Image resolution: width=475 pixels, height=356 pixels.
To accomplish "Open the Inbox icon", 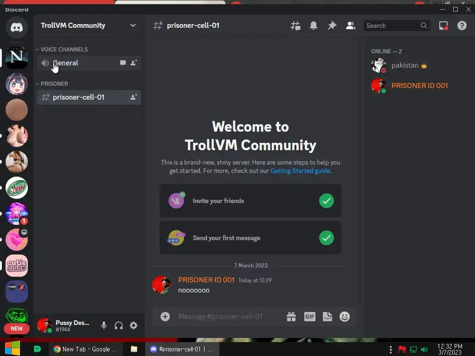I will [443, 26].
